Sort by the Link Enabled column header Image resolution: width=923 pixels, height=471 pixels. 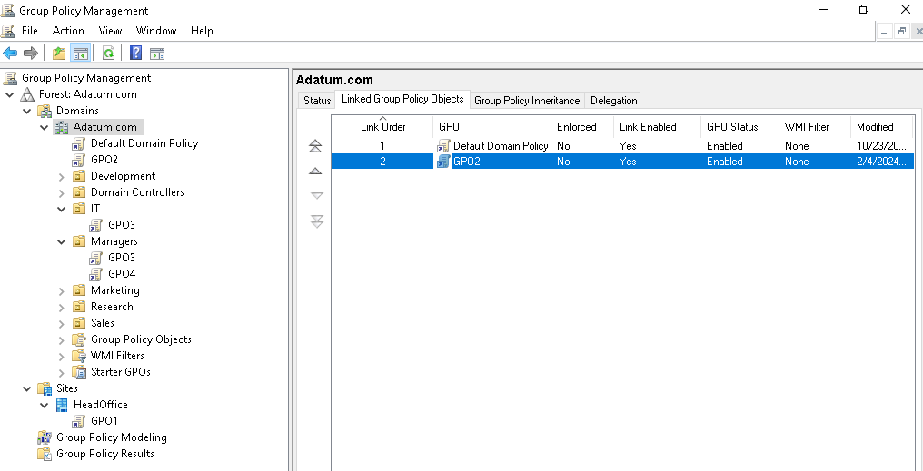click(656, 126)
